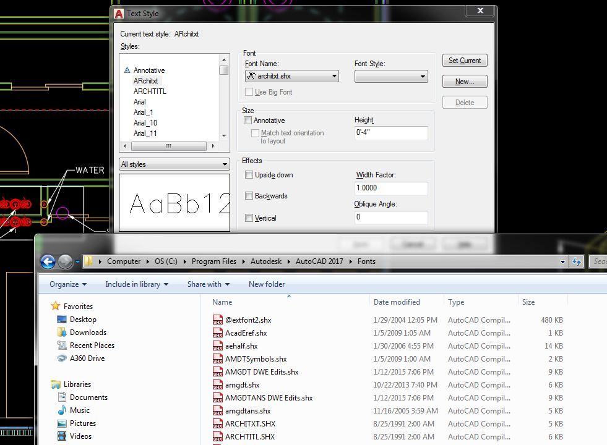Click the SHX icon of aehalf.shx
The height and width of the screenshot is (445, 607).
[x=218, y=345]
